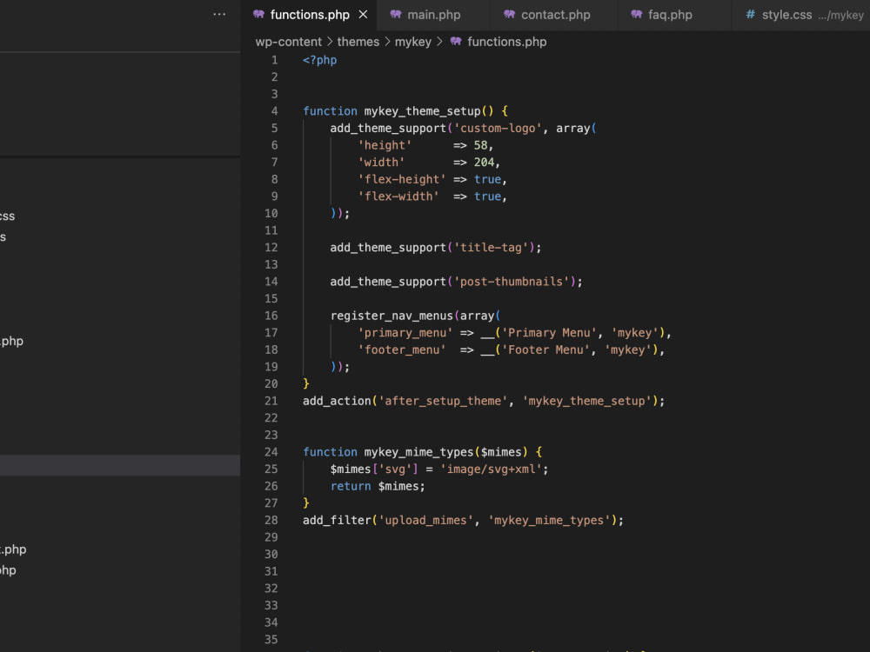Click the 'height' key on line 6
The height and width of the screenshot is (652, 870).
click(x=385, y=145)
